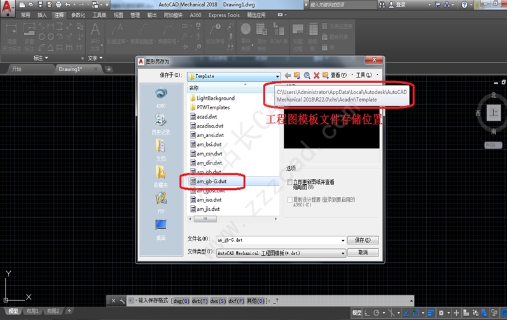
Task: Click the 取消 button
Action: (x=363, y=252)
